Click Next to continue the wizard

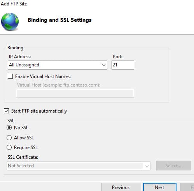click(160, 187)
